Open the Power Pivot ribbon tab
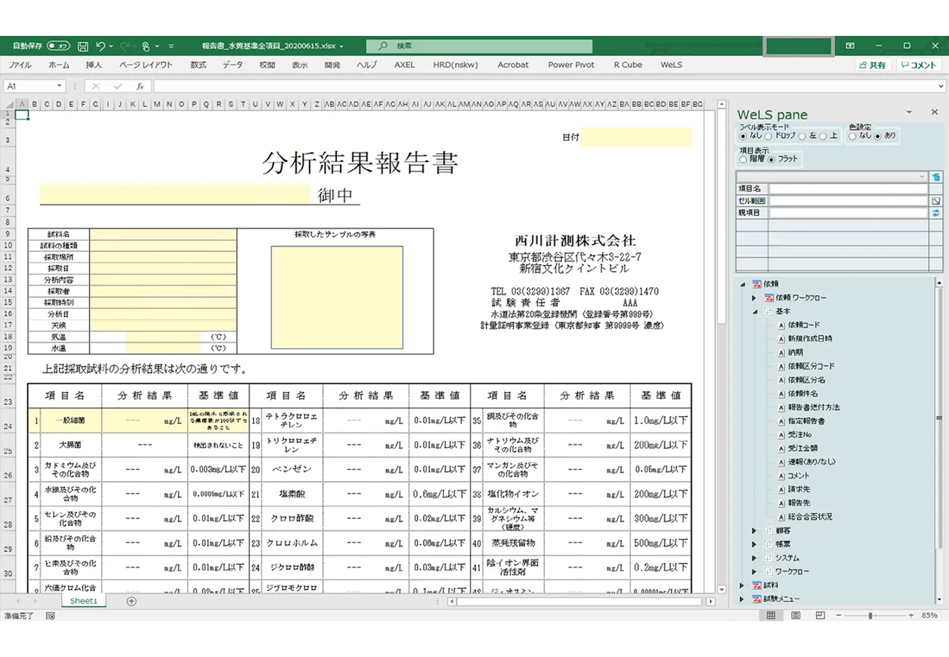This screenshot has height=657, width=949. 571,65
